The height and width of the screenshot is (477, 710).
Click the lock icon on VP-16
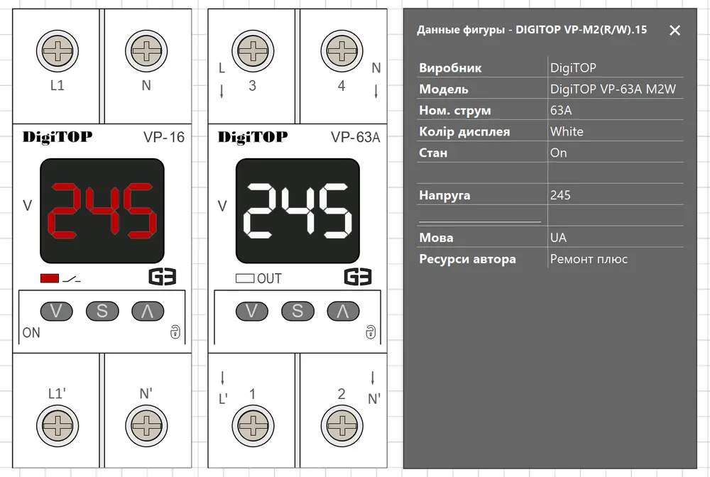[x=175, y=332]
